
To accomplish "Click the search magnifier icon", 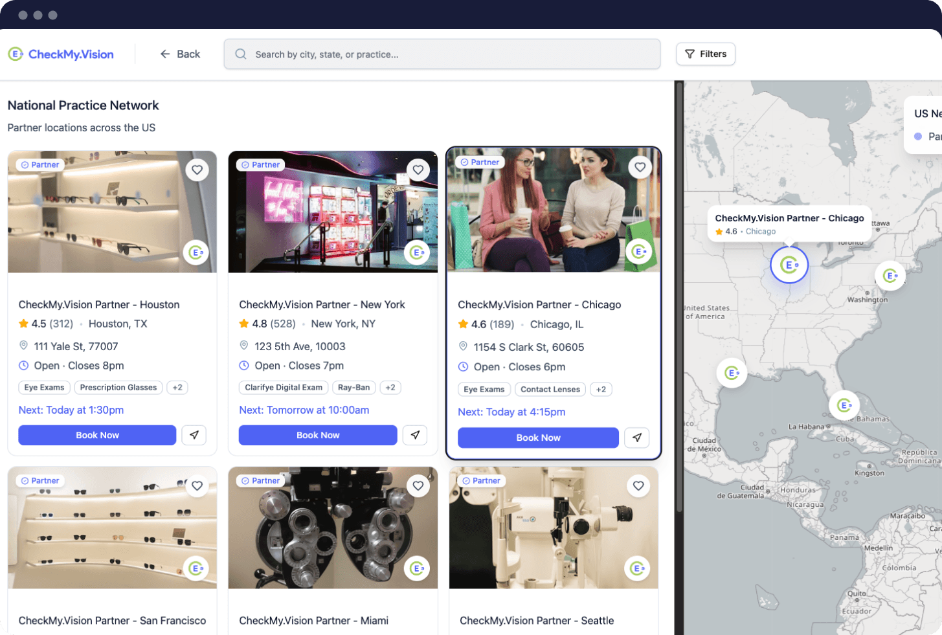I will 241,54.
